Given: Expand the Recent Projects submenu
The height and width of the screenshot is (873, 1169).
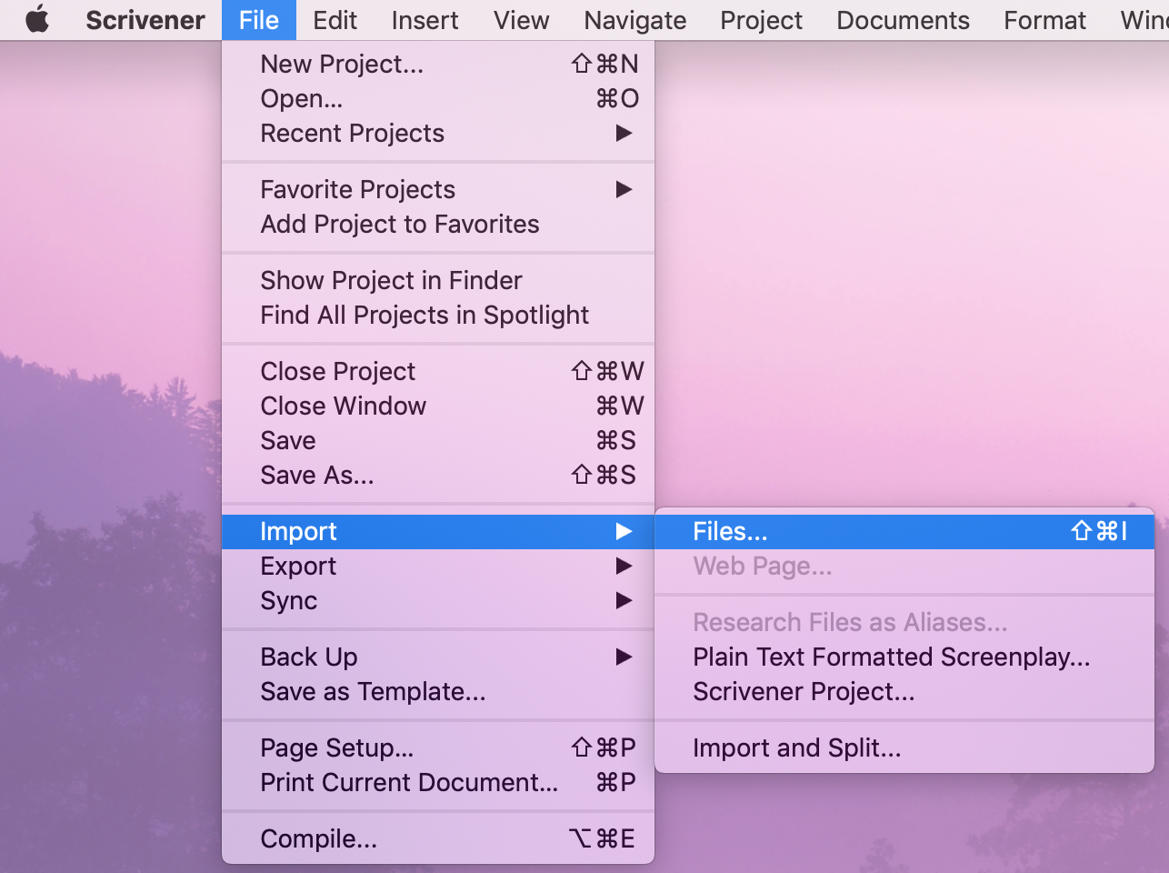Looking at the screenshot, I should pos(438,133).
